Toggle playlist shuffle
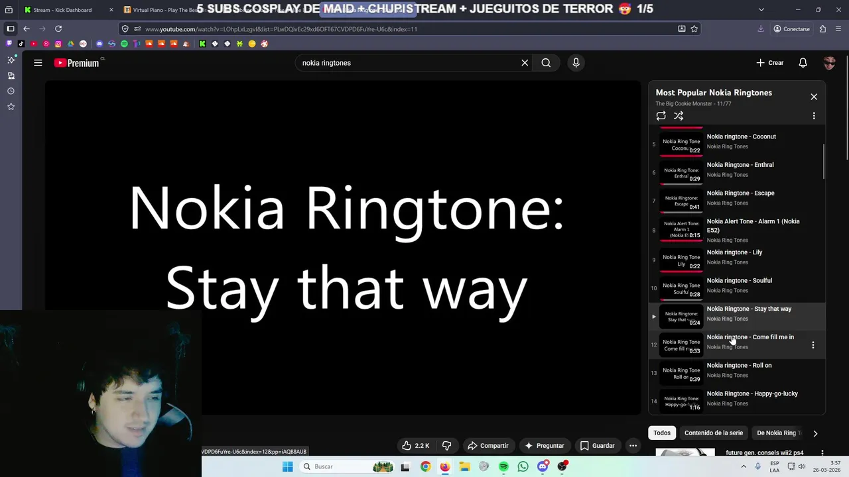Screen dimensions: 849x477 [x=679, y=116]
